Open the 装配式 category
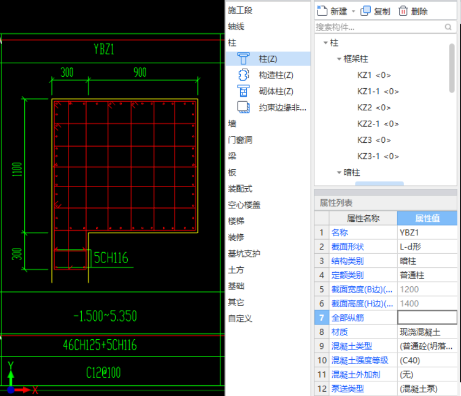This screenshot has width=461, height=396. [x=240, y=189]
